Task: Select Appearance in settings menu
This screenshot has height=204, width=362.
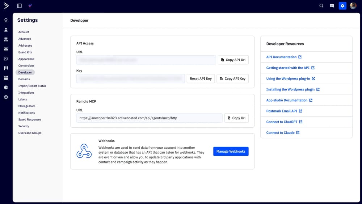Action: (26, 59)
